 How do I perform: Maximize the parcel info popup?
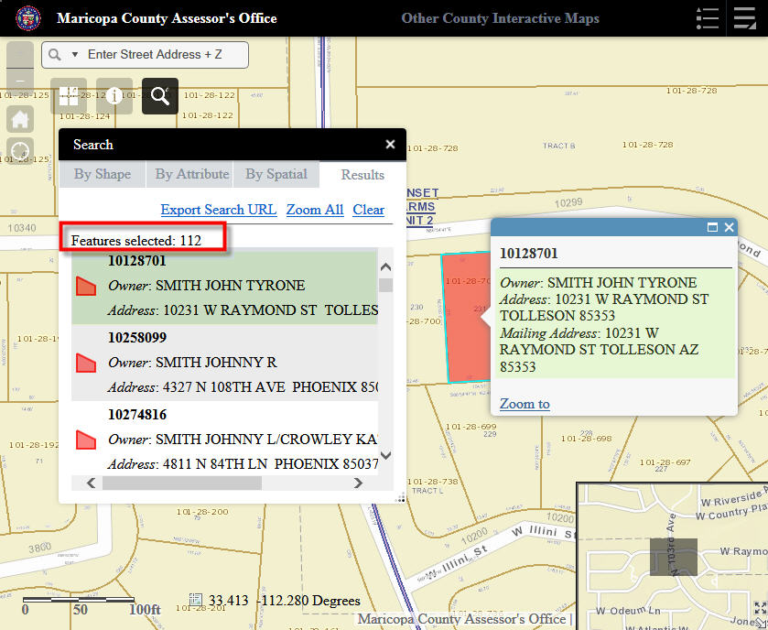(713, 227)
